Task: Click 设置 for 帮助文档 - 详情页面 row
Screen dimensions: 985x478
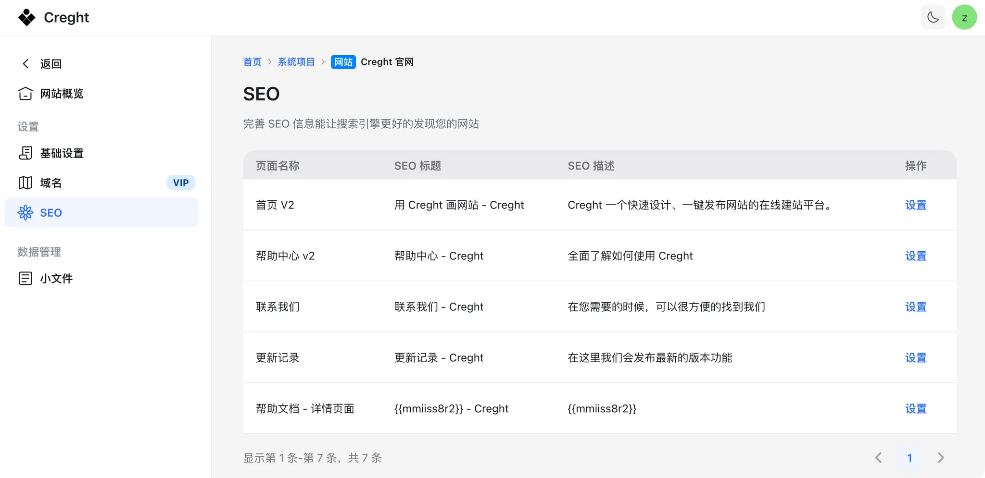Action: click(916, 409)
